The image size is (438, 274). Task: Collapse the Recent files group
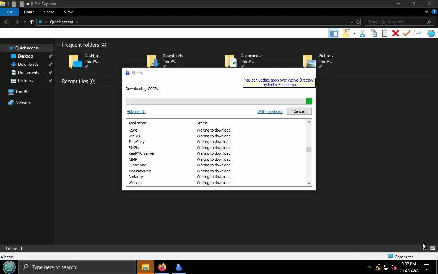pos(59,82)
